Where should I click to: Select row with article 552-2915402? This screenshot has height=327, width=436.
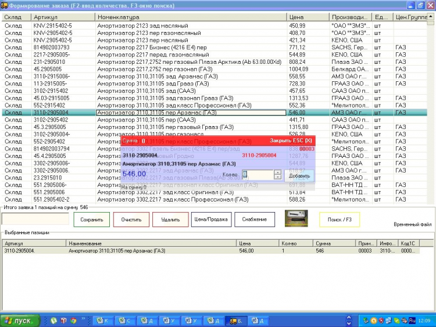[215, 105]
